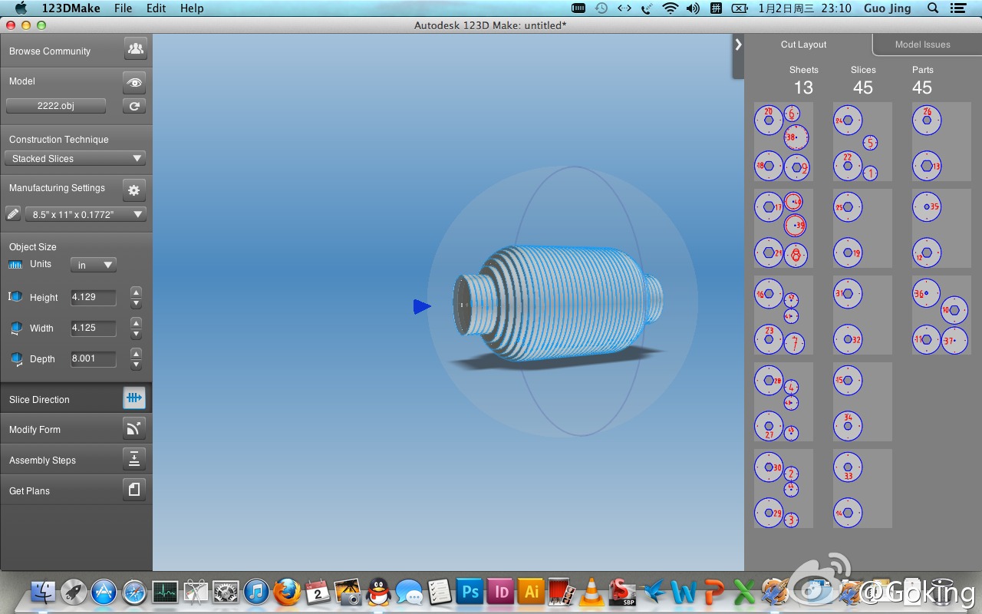Open the 8.5" x 11" material size dropdown
This screenshot has height=614, width=982.
[86, 214]
